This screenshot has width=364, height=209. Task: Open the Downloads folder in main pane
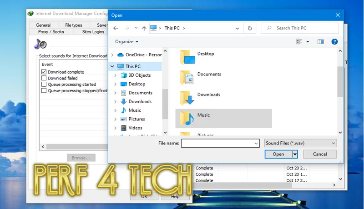(208, 95)
